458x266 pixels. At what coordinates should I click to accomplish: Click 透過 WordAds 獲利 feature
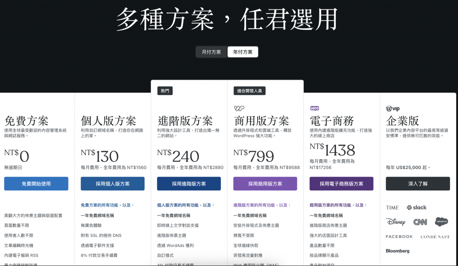click(175, 245)
